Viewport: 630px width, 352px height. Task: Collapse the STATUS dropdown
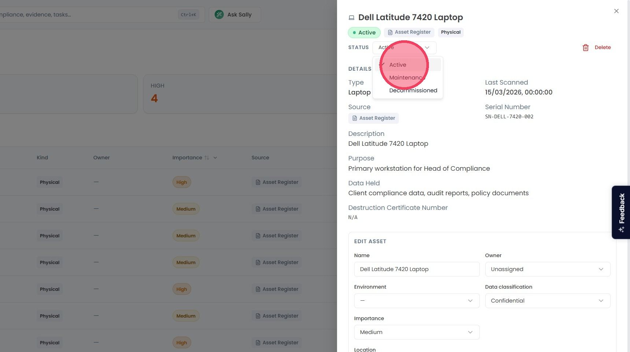pos(404,48)
